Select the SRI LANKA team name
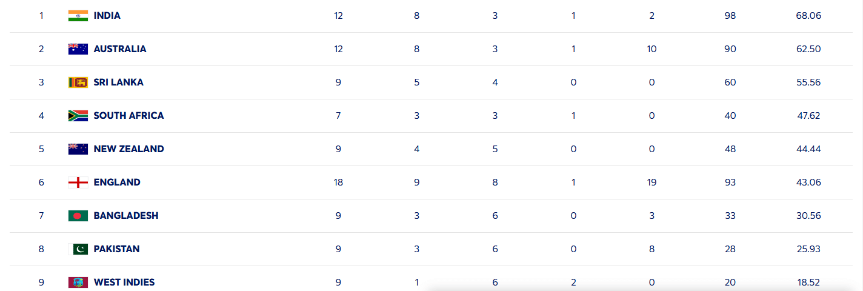 coord(119,82)
